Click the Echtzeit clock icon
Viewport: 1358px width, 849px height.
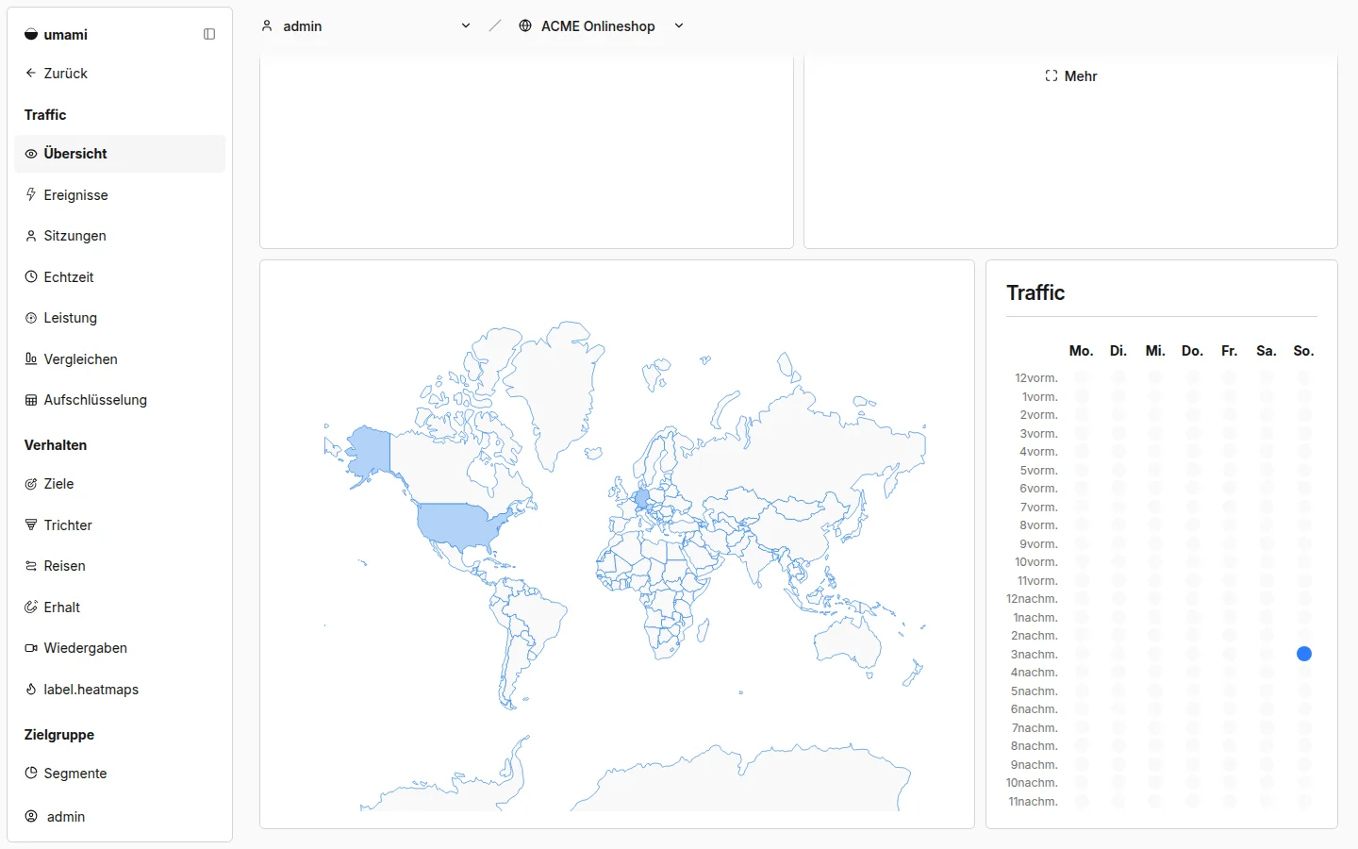coord(31,276)
